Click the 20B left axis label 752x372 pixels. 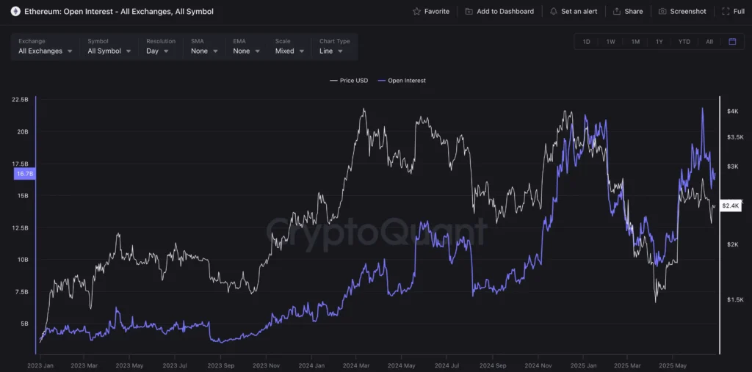(x=21, y=131)
